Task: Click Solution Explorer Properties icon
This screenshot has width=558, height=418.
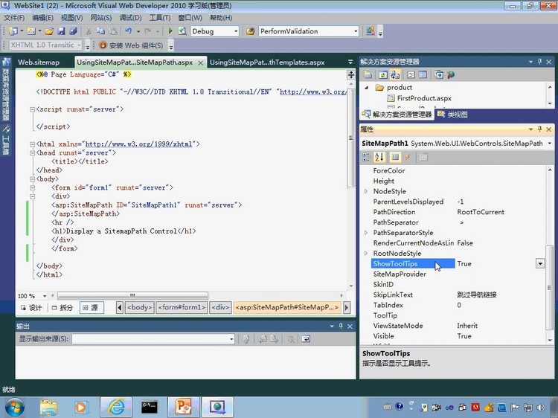Action: pos(368,74)
